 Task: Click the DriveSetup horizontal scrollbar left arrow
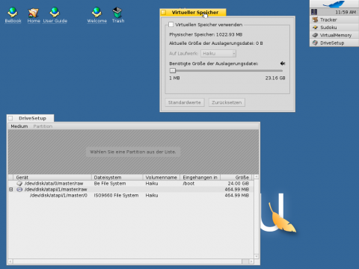point(10,262)
